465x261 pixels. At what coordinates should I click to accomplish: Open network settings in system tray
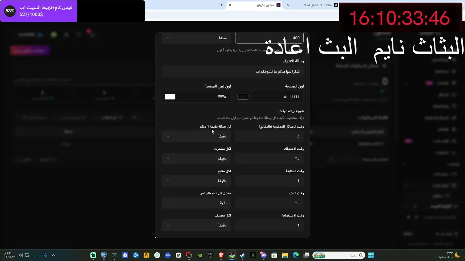click(27, 255)
